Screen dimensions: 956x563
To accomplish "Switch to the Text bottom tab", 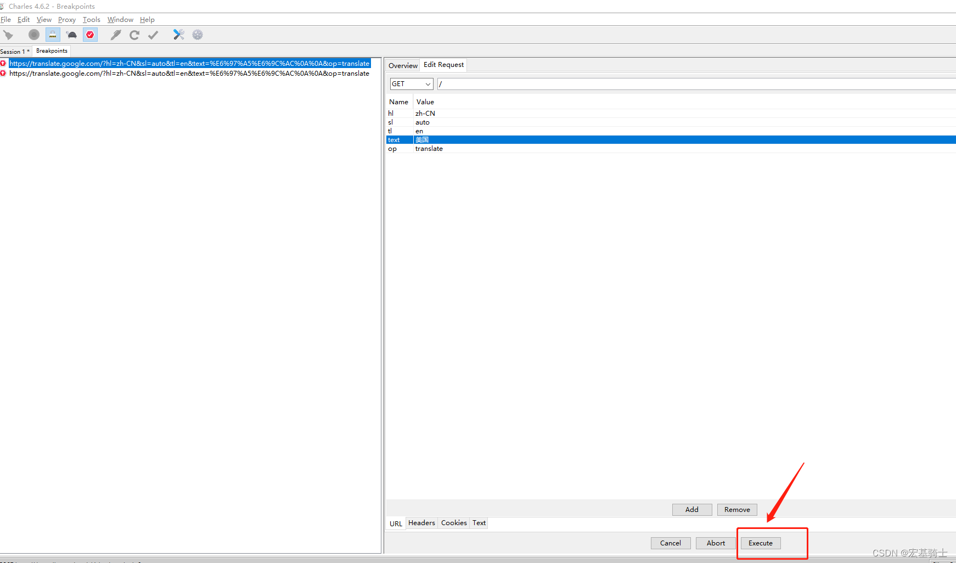I will pos(479,523).
